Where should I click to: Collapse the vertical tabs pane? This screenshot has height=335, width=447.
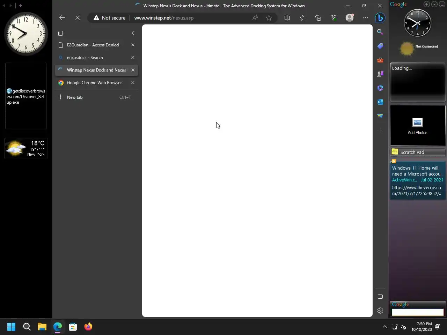[133, 33]
